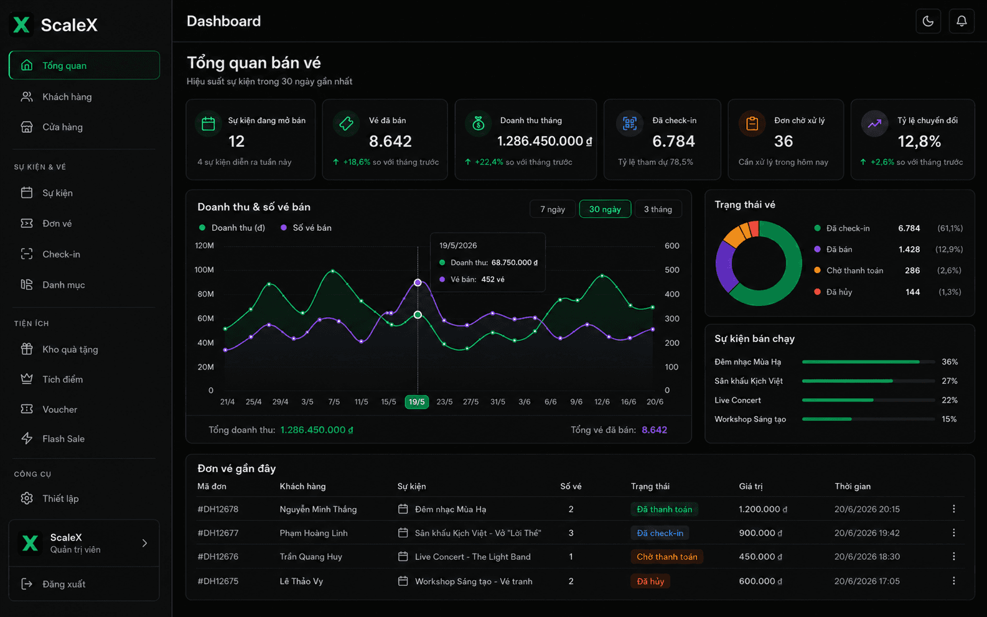Toggle dark mode with the moon button
Image resolution: width=987 pixels, height=617 pixels.
pyautogui.click(x=928, y=21)
